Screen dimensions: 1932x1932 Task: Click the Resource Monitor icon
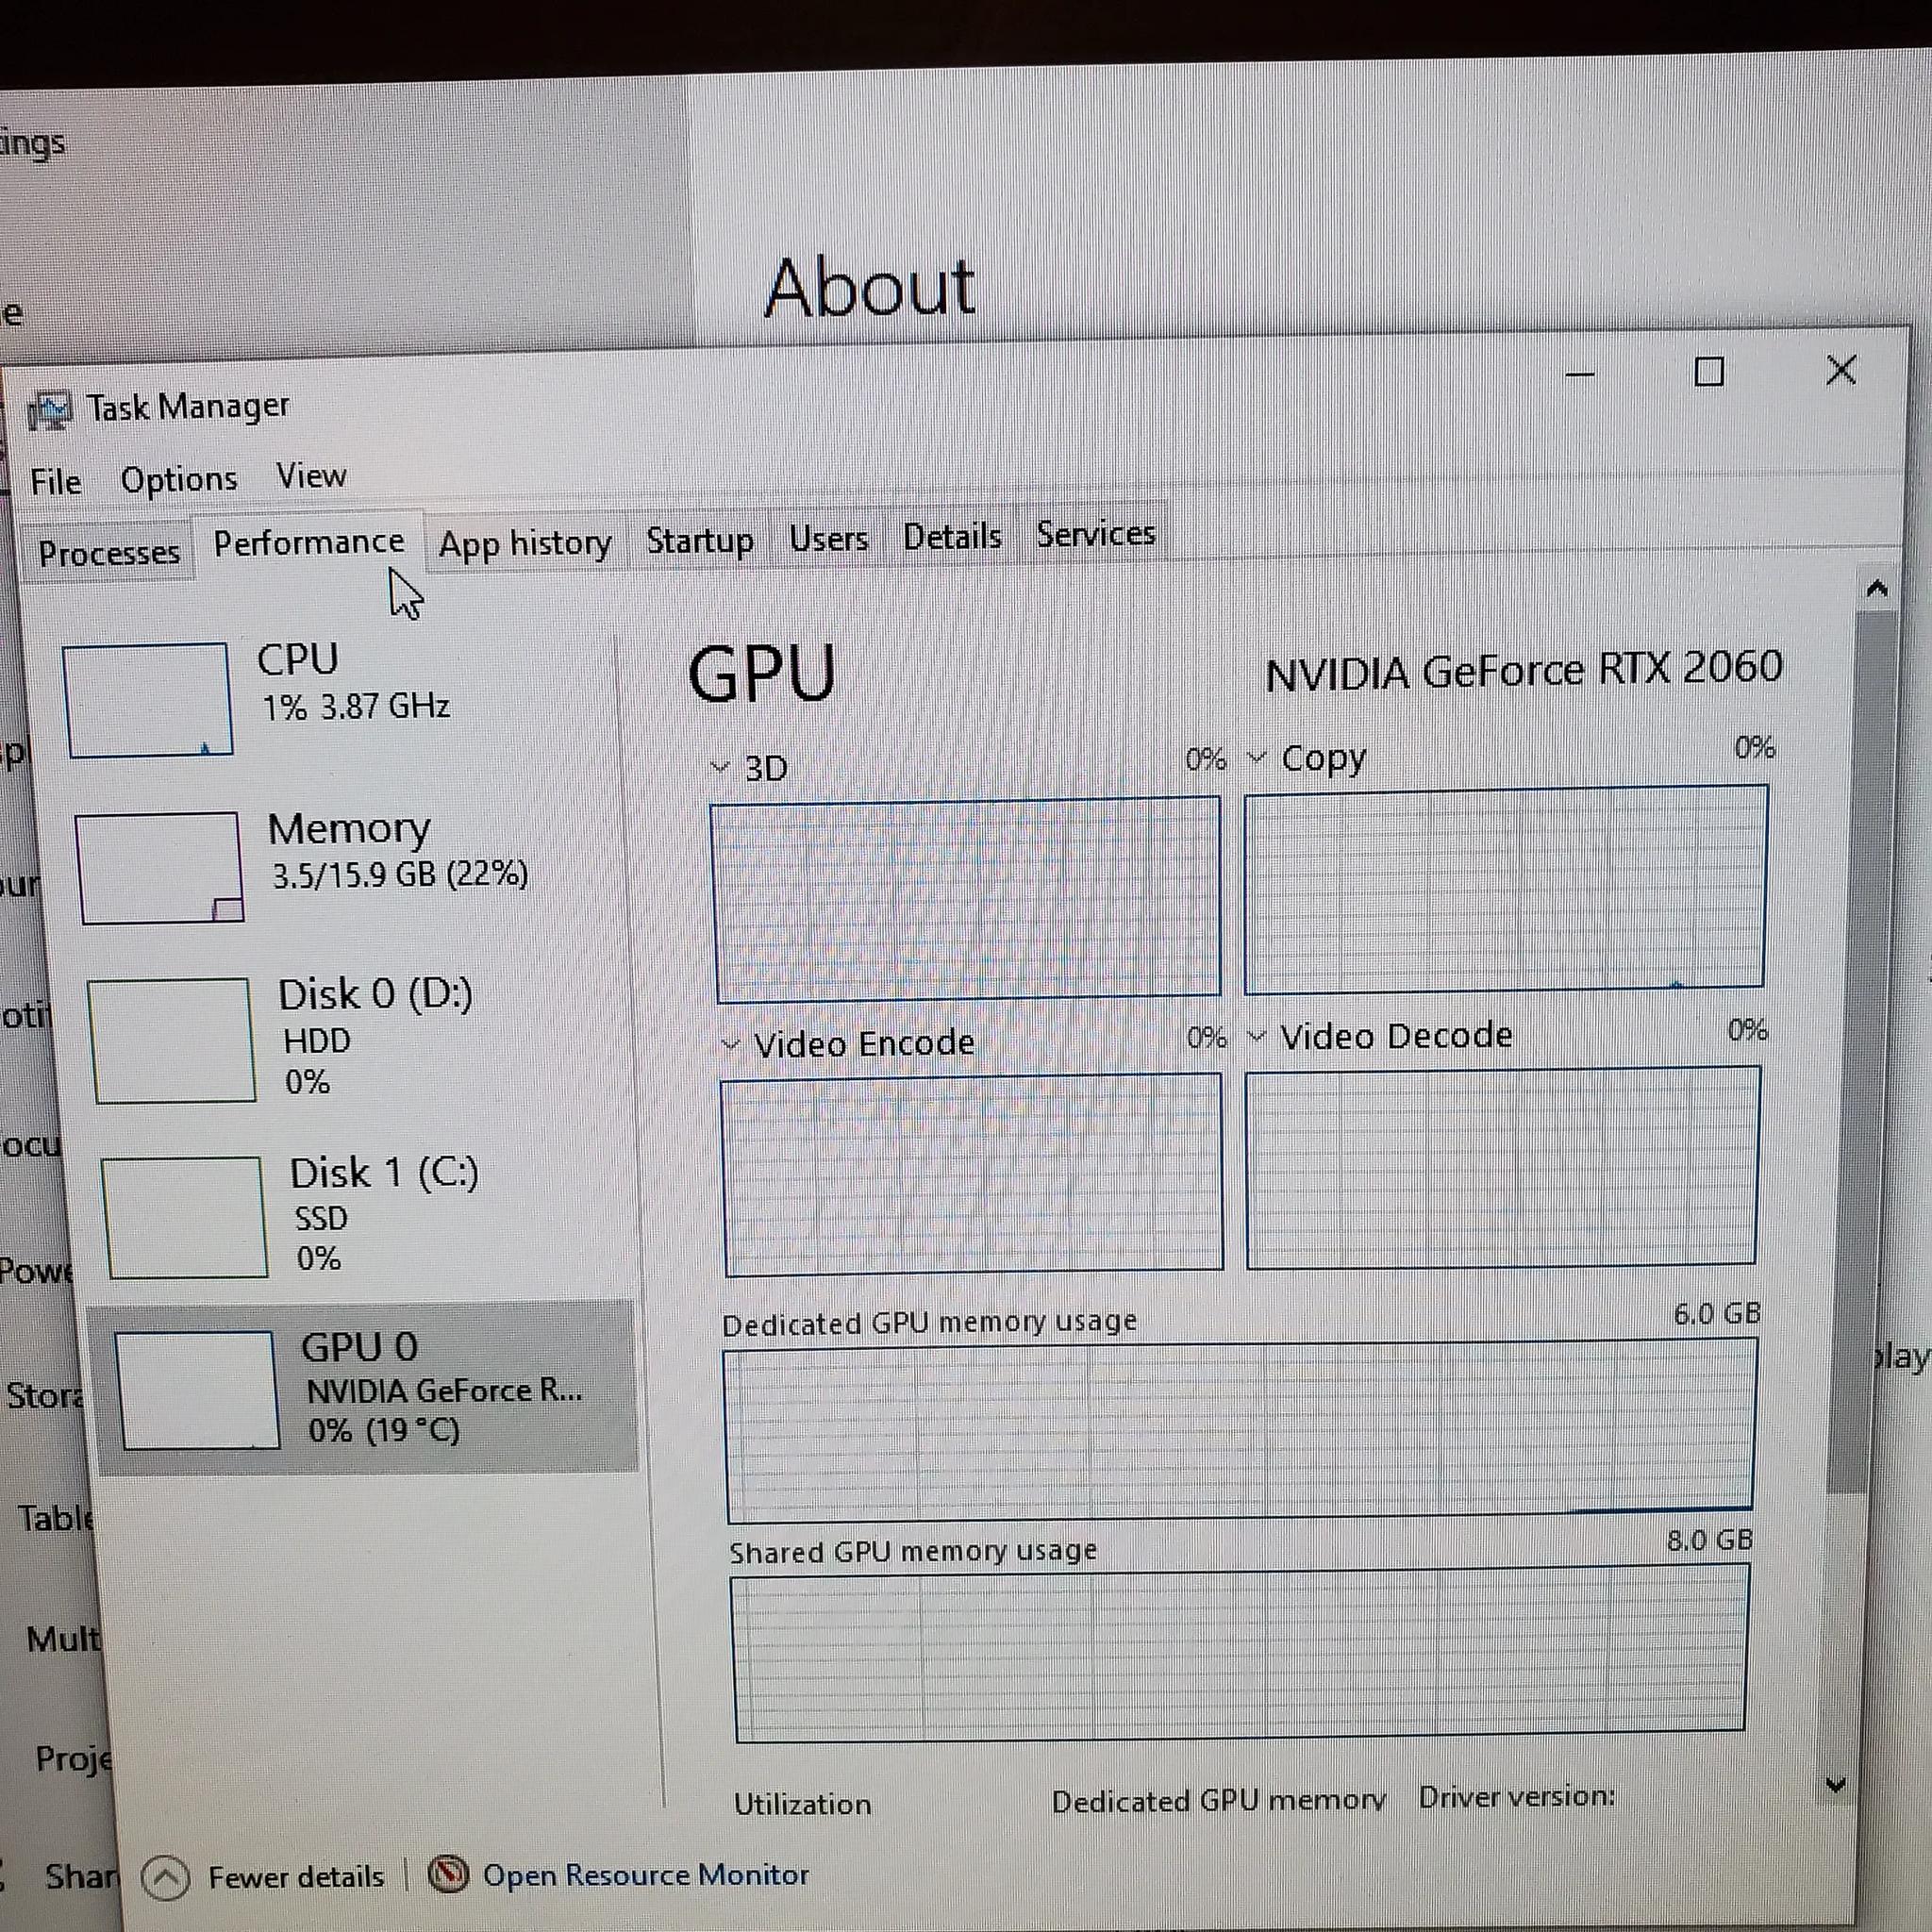(448, 1874)
